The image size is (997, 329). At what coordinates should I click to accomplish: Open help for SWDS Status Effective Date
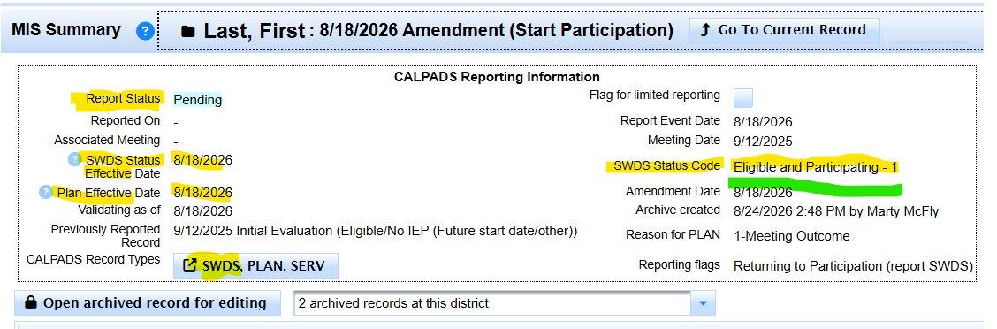75,160
